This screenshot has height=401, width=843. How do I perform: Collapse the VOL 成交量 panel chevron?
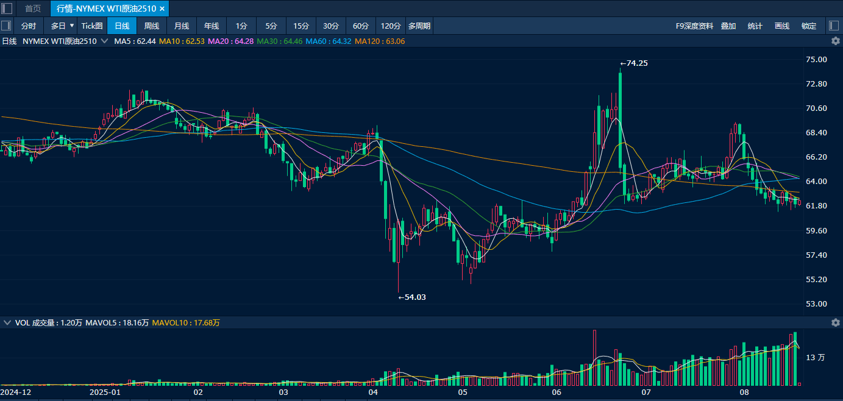(x=7, y=322)
